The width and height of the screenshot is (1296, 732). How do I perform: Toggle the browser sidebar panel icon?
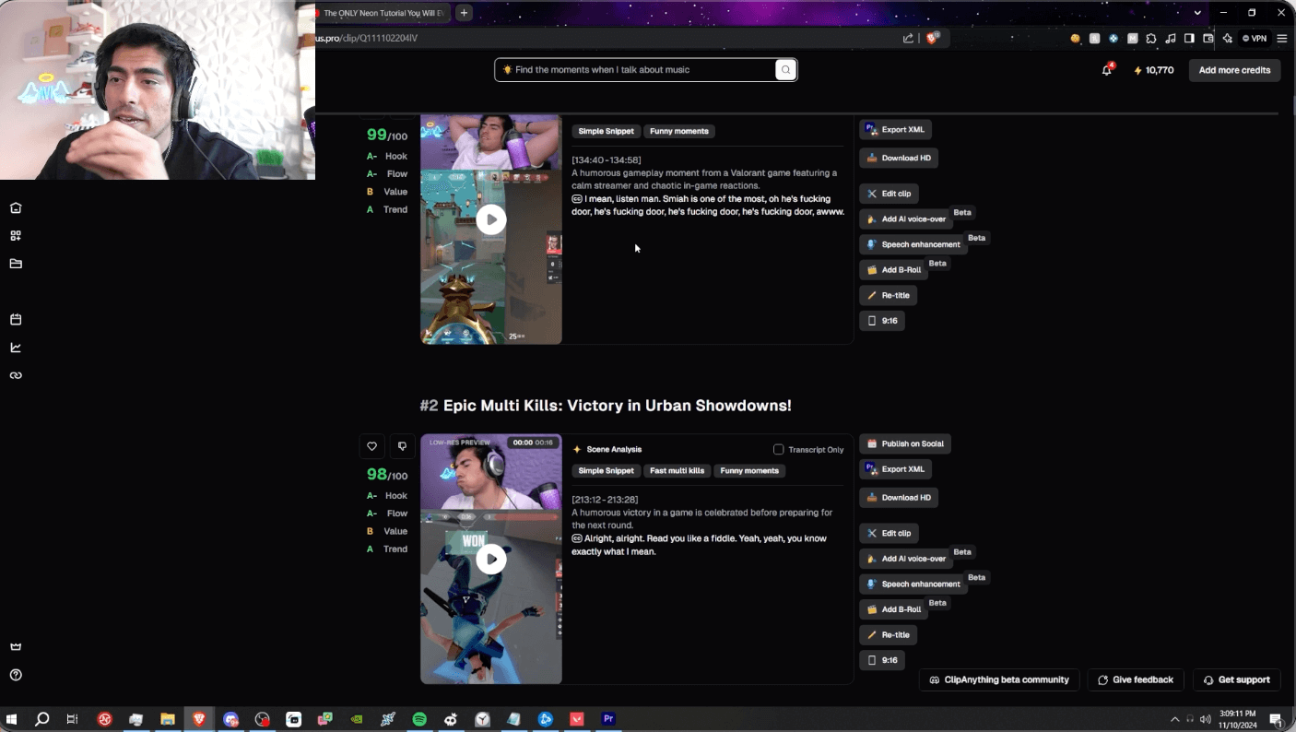[x=1189, y=39]
